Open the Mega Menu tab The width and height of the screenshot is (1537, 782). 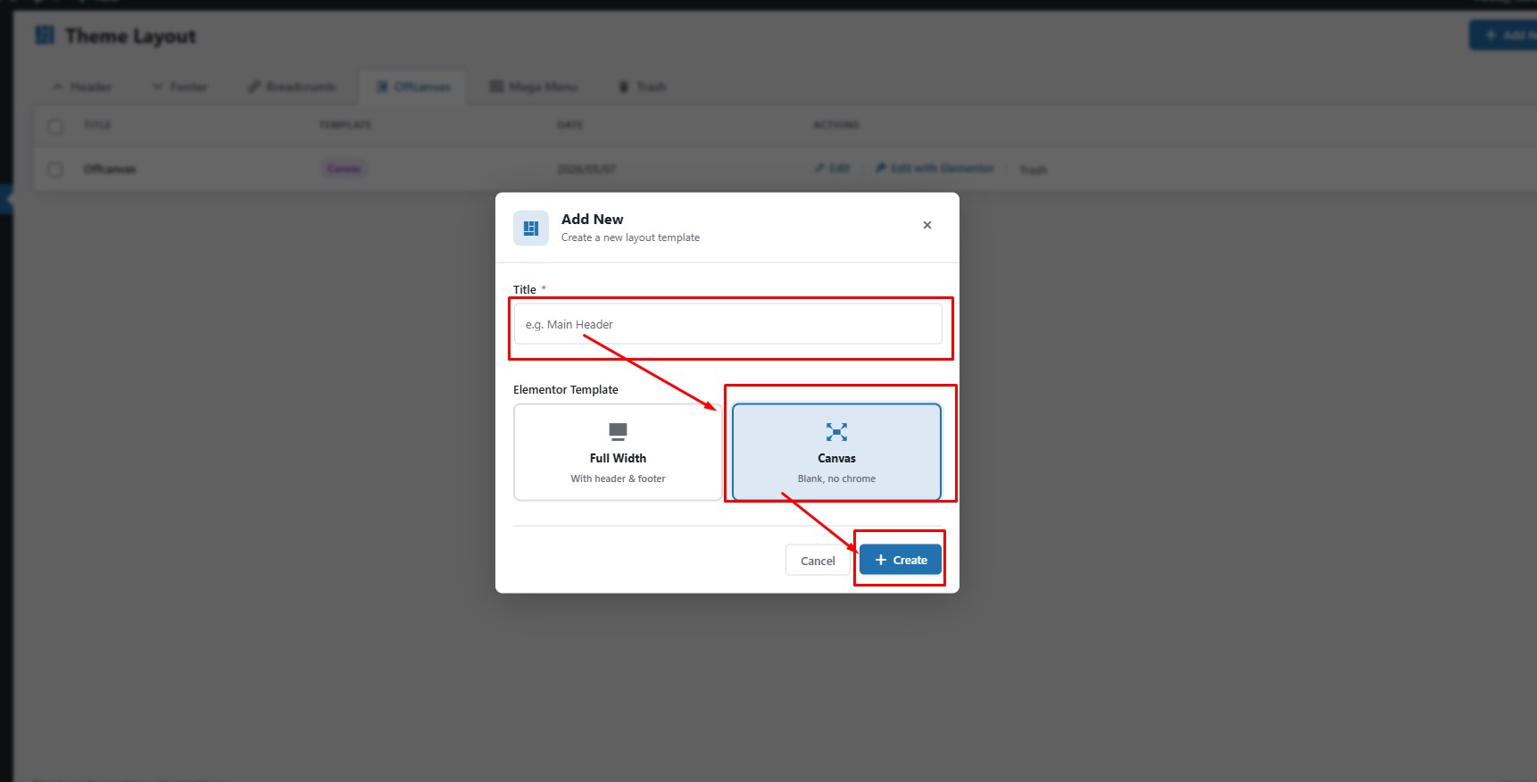click(534, 87)
